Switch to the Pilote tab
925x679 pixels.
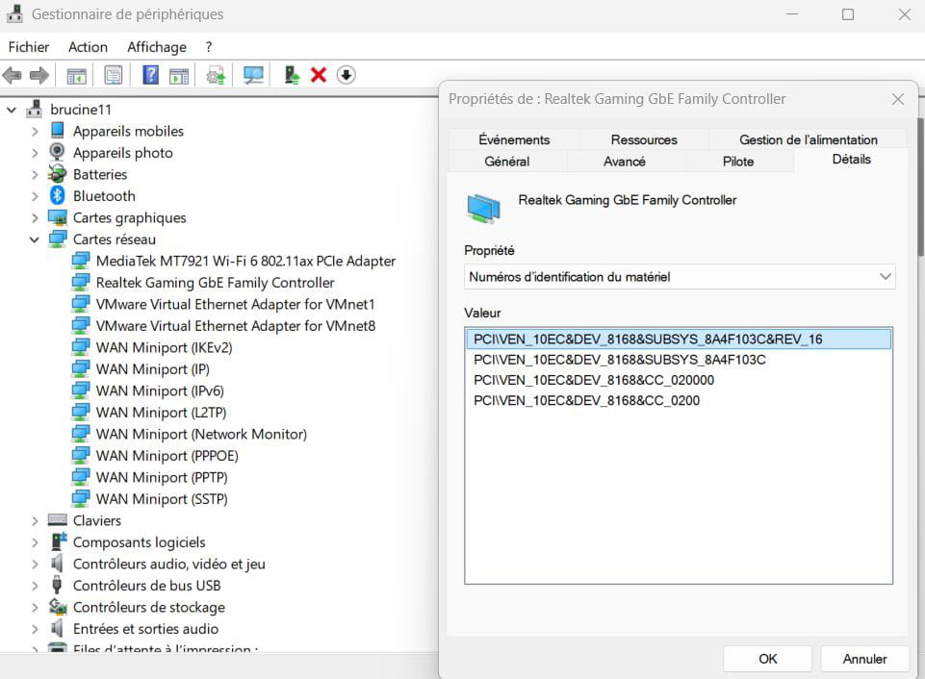[x=738, y=161]
